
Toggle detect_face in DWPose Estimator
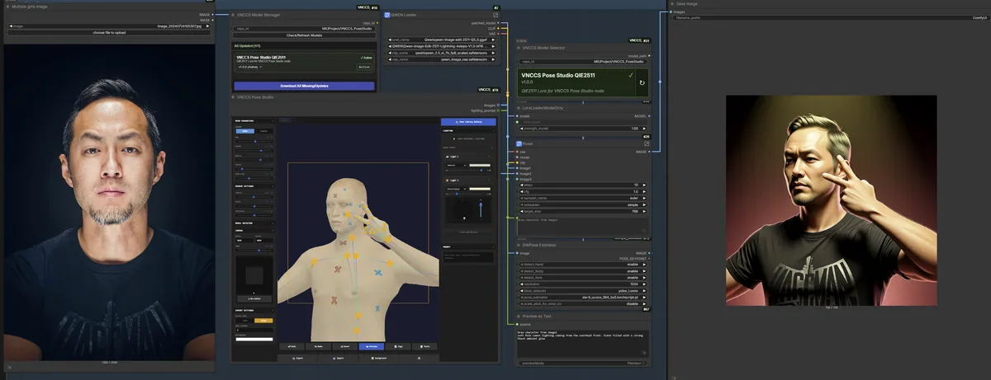tap(583, 278)
